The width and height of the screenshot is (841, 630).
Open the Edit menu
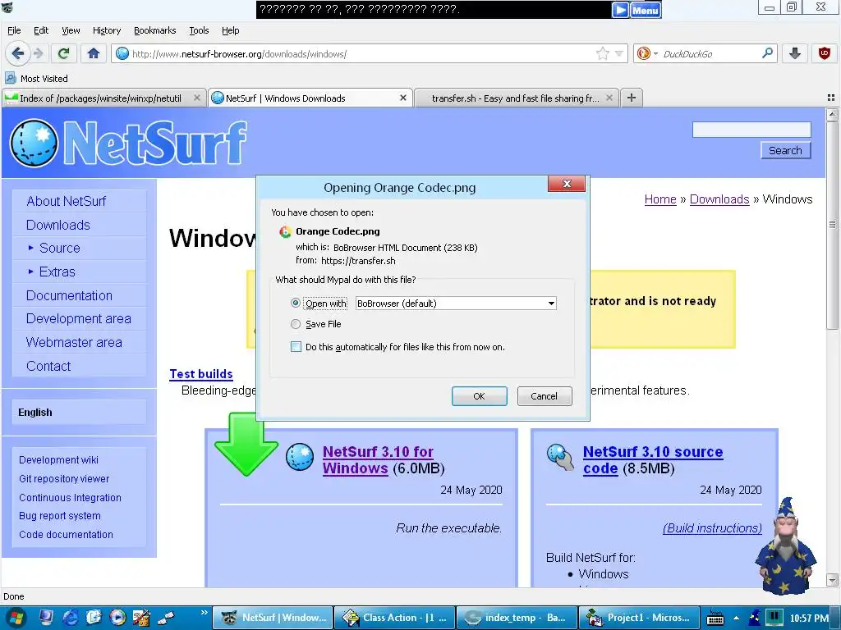click(x=41, y=30)
